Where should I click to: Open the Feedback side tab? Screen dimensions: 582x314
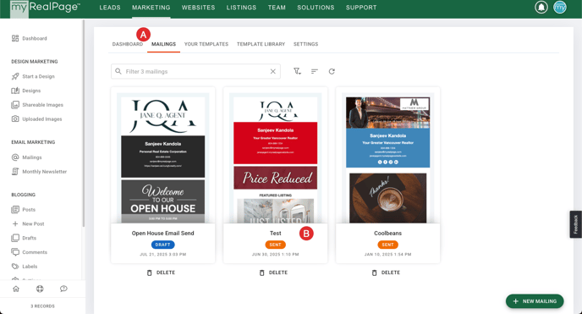576,224
